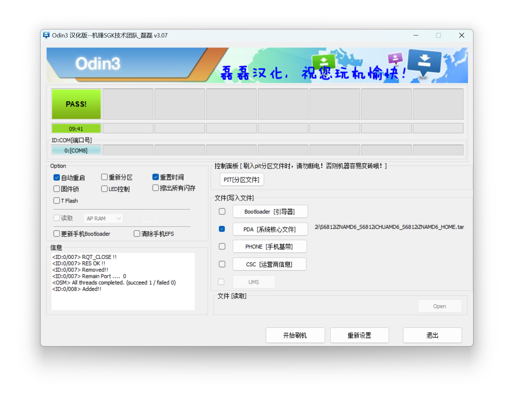Click the purple download bubble icon in banner
518x396 pixels.
[395, 59]
